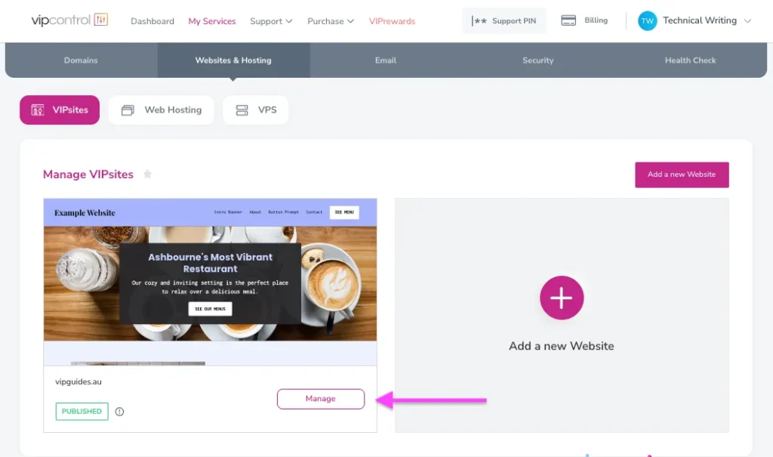Screen dimensions: 773x457
Task: Open the vipguides.au site link
Action: tap(77, 381)
